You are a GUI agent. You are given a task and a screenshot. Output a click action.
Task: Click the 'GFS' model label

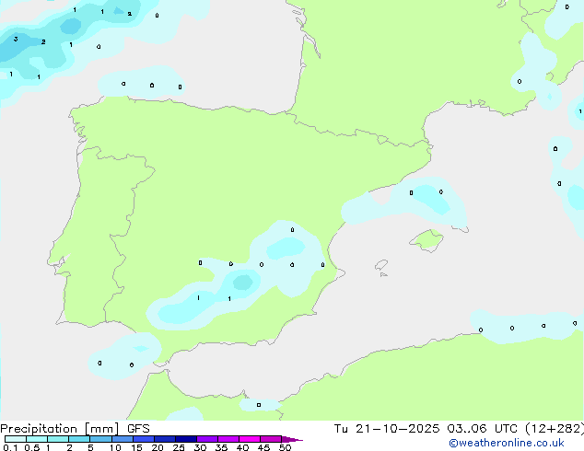(x=138, y=429)
